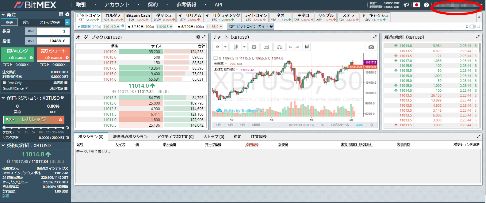
Task: Take chart snapshot with camera icon
Action: pos(371,47)
